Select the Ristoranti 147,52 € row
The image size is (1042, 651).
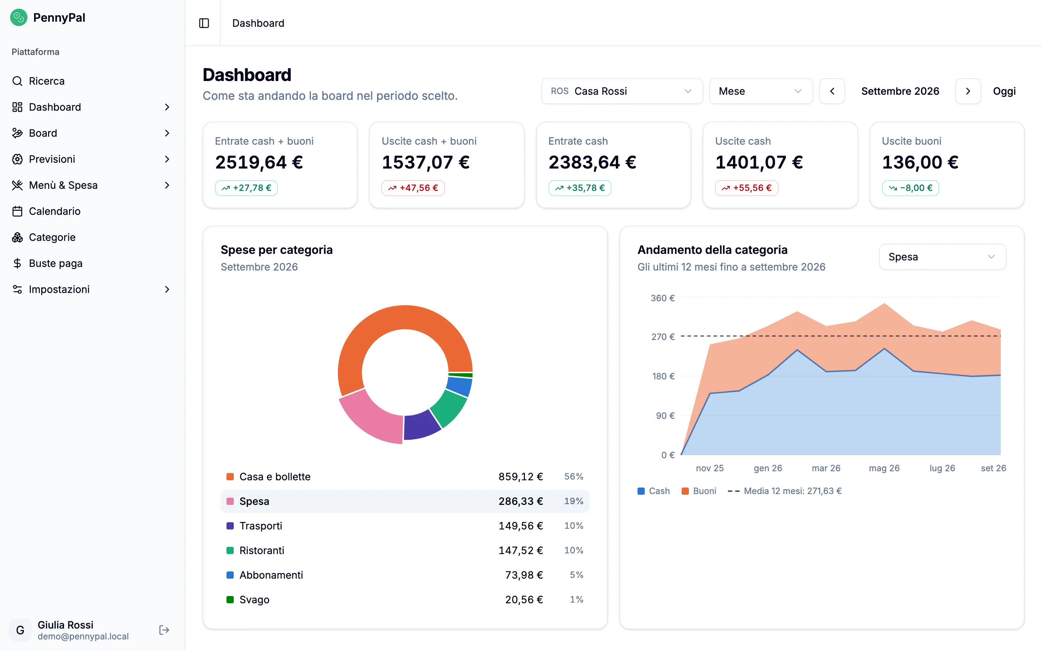405,550
